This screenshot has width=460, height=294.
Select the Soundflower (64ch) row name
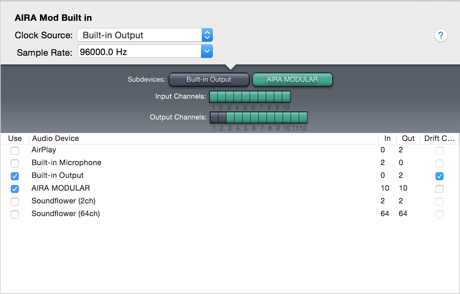66,214
